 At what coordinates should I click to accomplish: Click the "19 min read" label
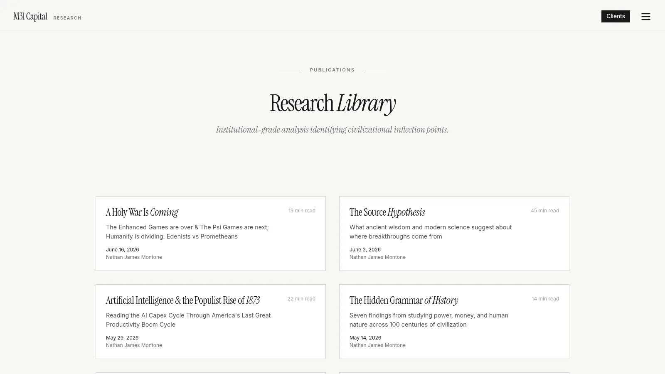point(302,211)
